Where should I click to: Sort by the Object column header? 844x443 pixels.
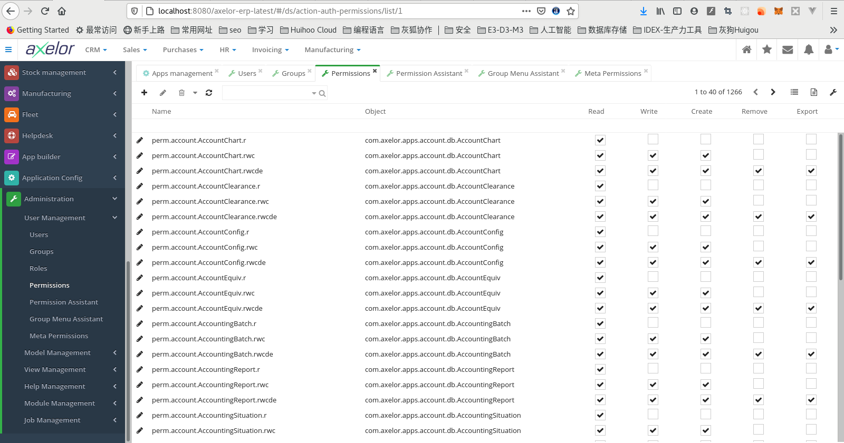coord(375,111)
